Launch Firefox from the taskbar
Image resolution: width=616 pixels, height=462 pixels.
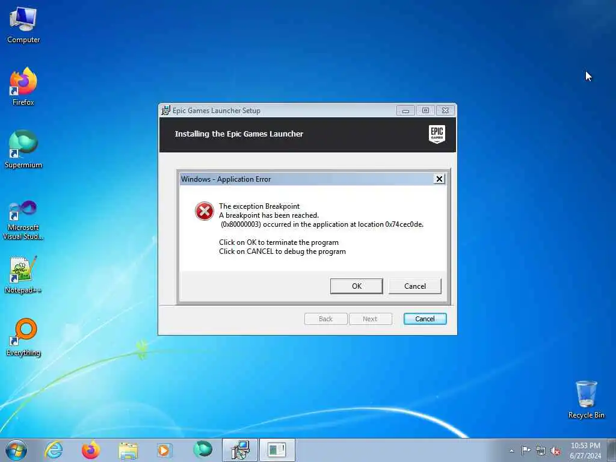click(91, 450)
